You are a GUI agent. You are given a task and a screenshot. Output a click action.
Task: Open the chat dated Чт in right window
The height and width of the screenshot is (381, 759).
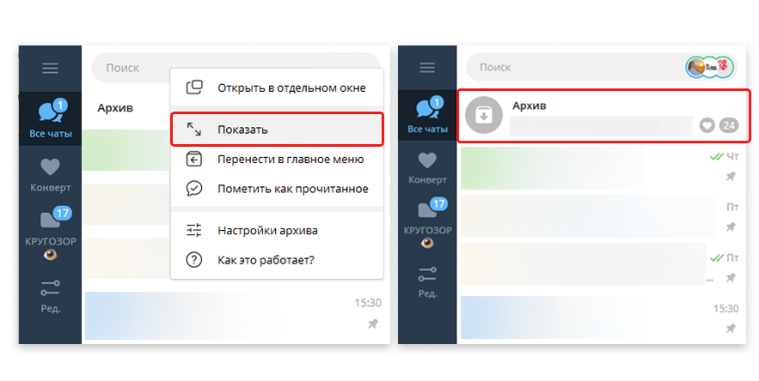point(601,168)
